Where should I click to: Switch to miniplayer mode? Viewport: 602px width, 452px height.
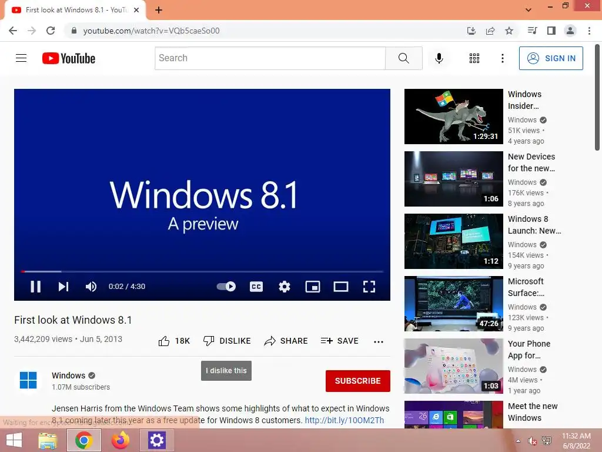coord(313,287)
